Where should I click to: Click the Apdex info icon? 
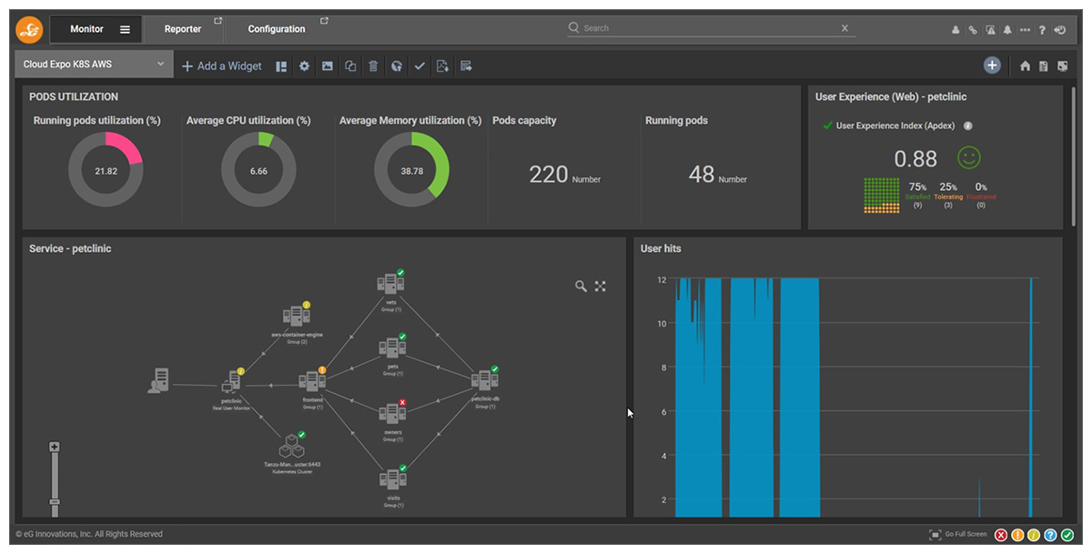[x=968, y=126]
